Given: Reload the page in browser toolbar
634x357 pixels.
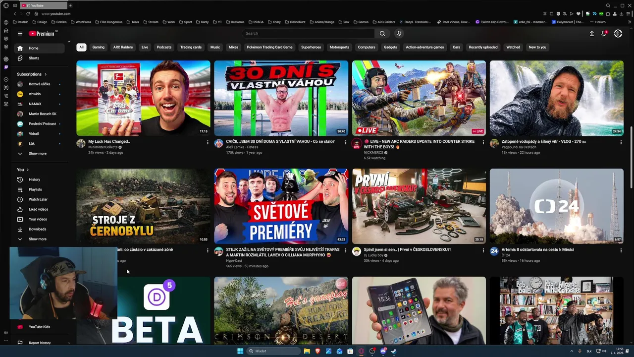Looking at the screenshot, I should [x=28, y=14].
